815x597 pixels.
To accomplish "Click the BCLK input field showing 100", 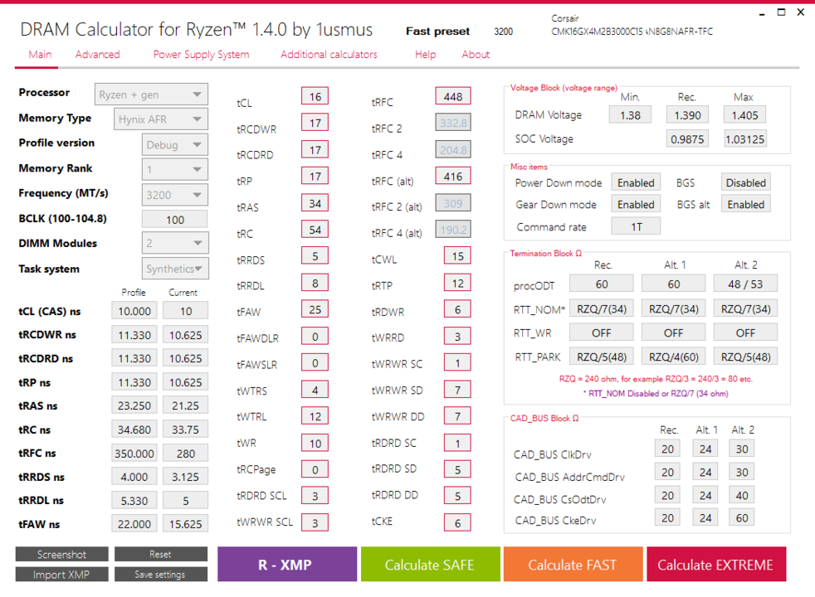I will (x=174, y=220).
